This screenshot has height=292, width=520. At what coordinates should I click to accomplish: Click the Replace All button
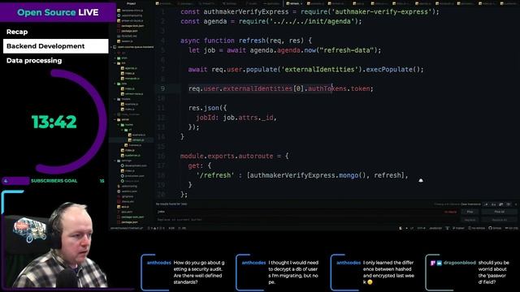[499, 220]
